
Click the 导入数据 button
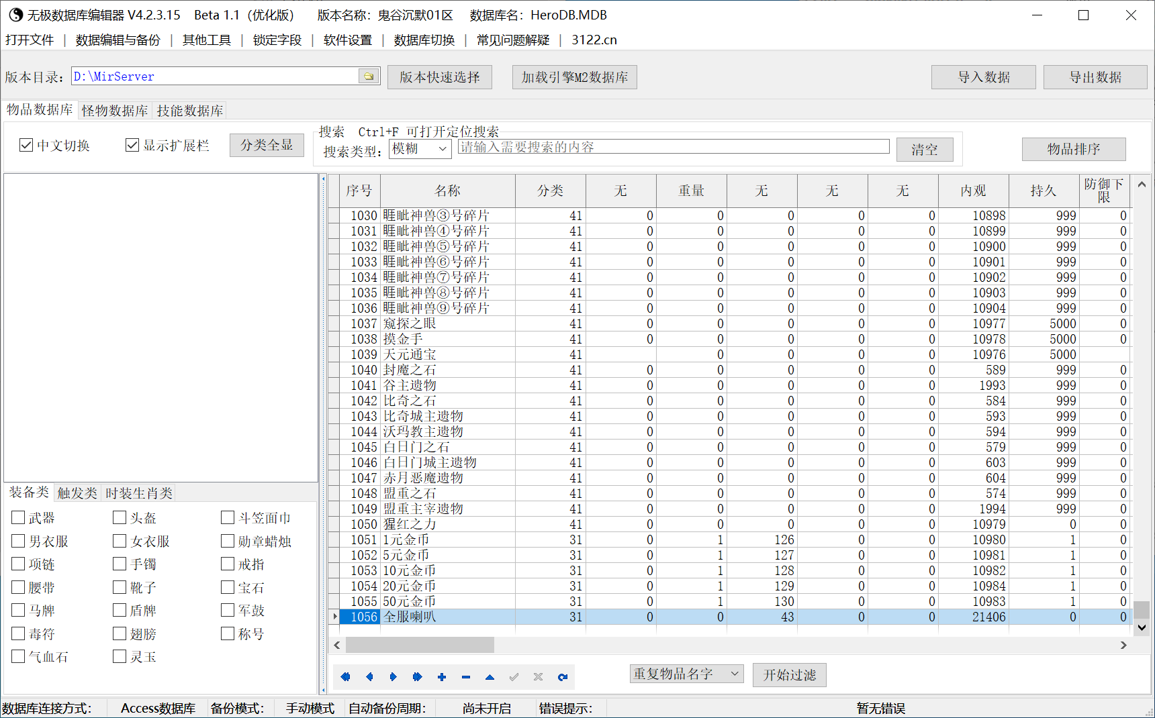click(984, 77)
